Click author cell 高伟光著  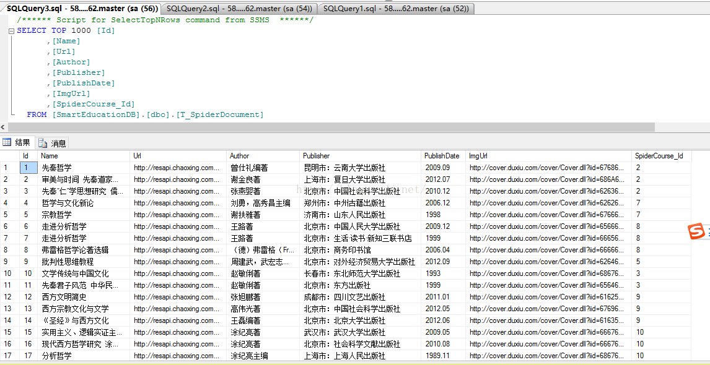tap(263, 309)
